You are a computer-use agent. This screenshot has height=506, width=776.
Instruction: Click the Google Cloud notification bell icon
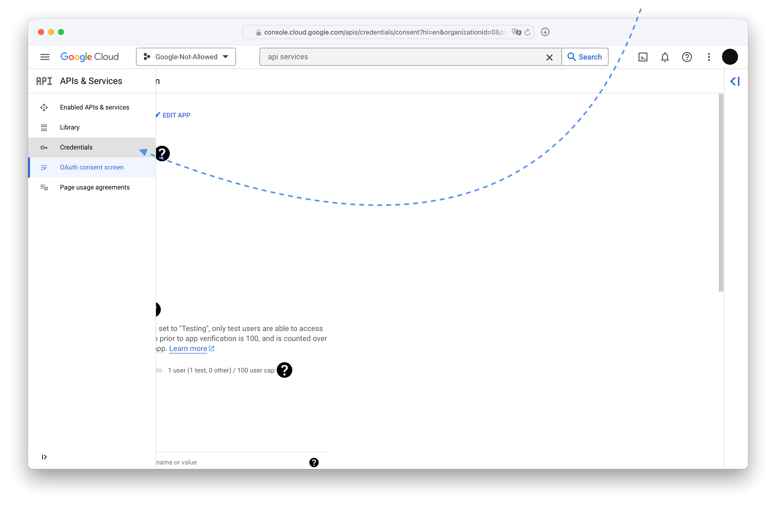point(664,56)
